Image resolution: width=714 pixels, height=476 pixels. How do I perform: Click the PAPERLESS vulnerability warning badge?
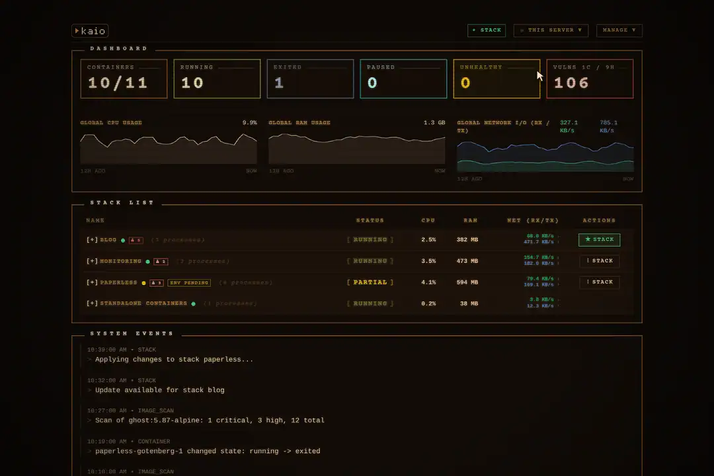tap(157, 283)
